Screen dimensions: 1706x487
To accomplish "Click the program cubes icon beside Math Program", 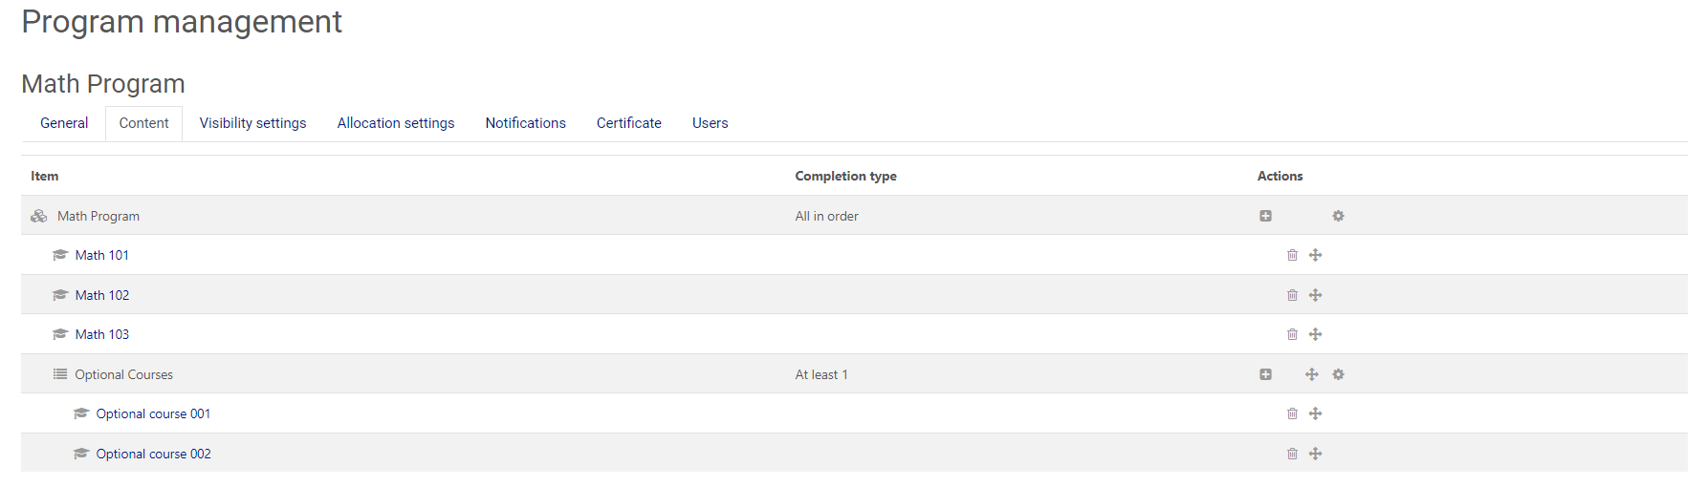I will click(39, 216).
